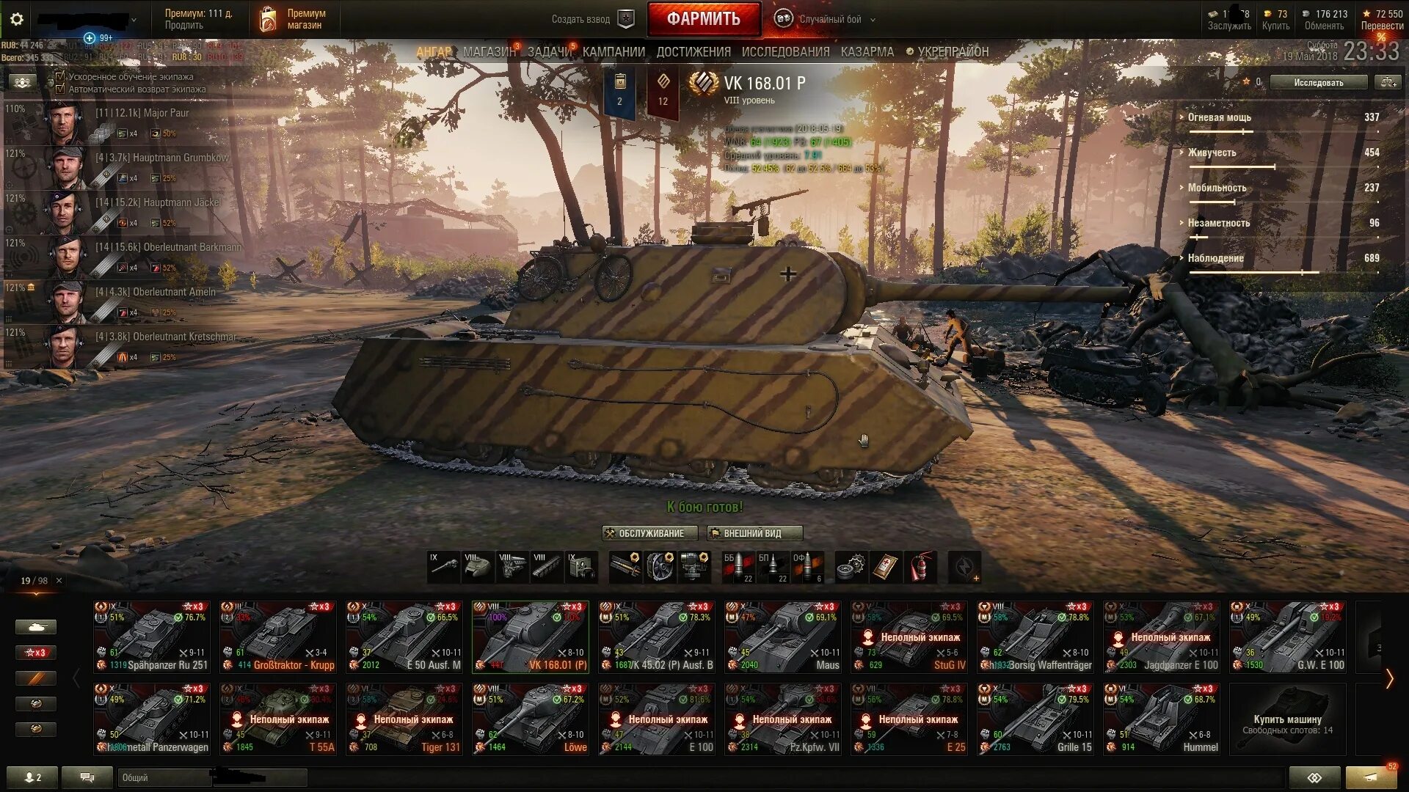Open the first aid kit consumable slot
The image size is (1409, 792).
(x=886, y=567)
